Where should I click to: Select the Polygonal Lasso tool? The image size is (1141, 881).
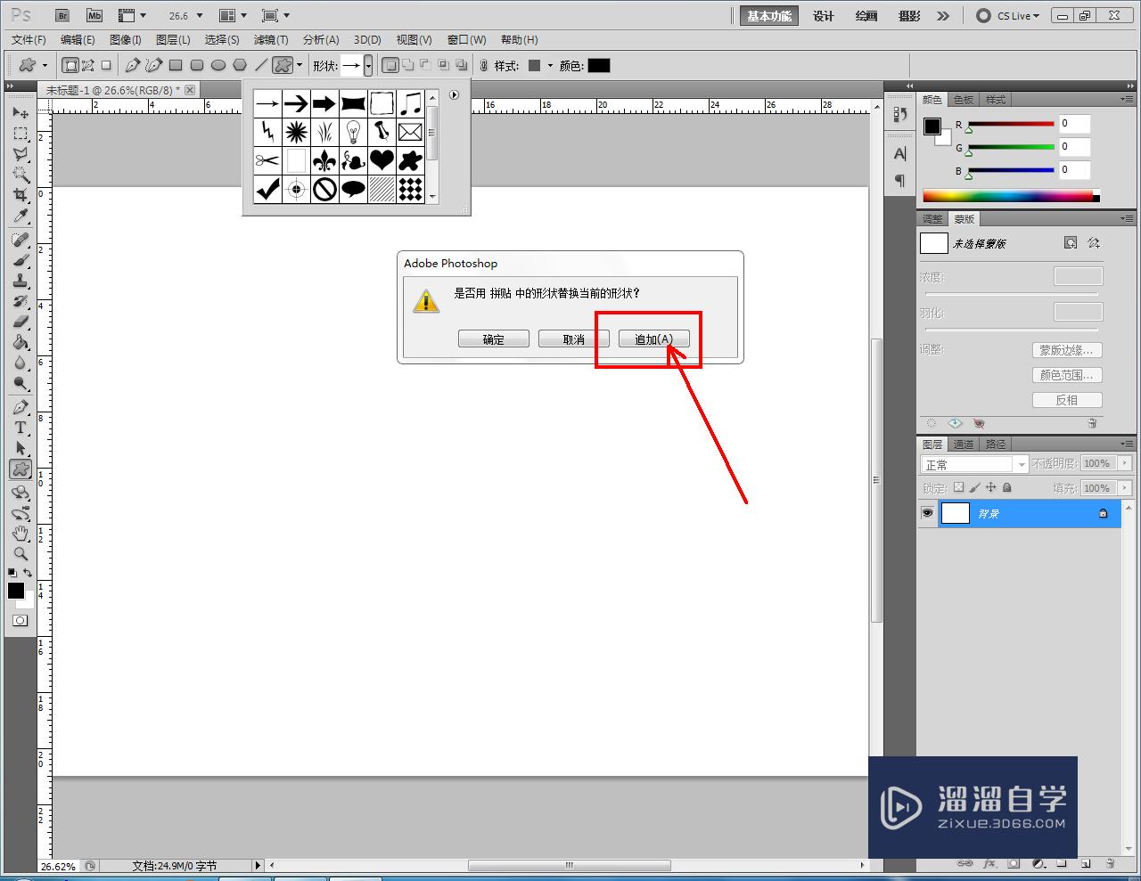click(20, 154)
